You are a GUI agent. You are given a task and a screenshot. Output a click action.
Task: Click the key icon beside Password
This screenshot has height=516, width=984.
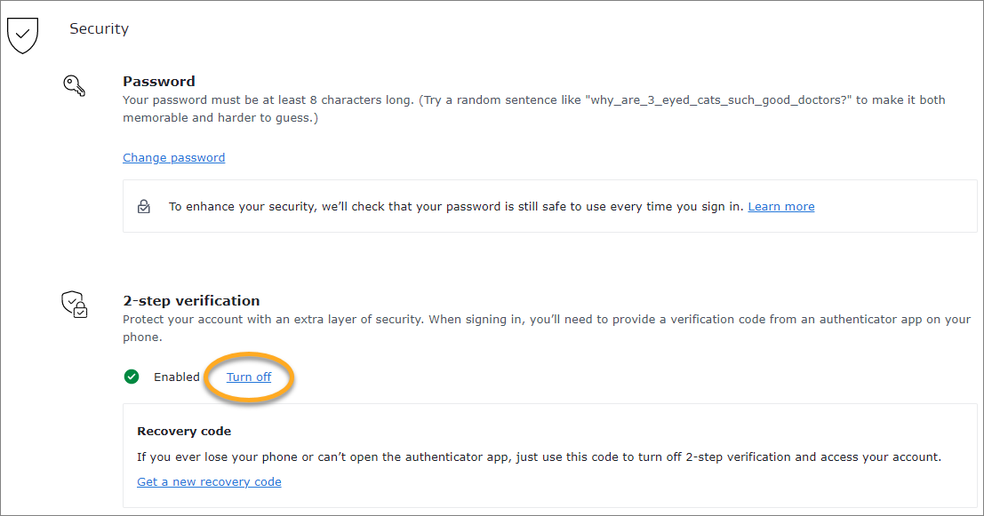(74, 86)
